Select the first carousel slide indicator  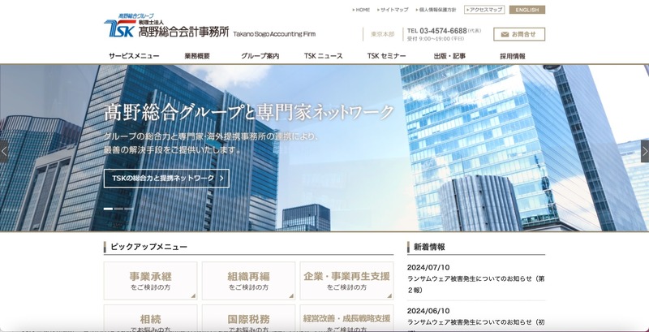click(x=107, y=209)
